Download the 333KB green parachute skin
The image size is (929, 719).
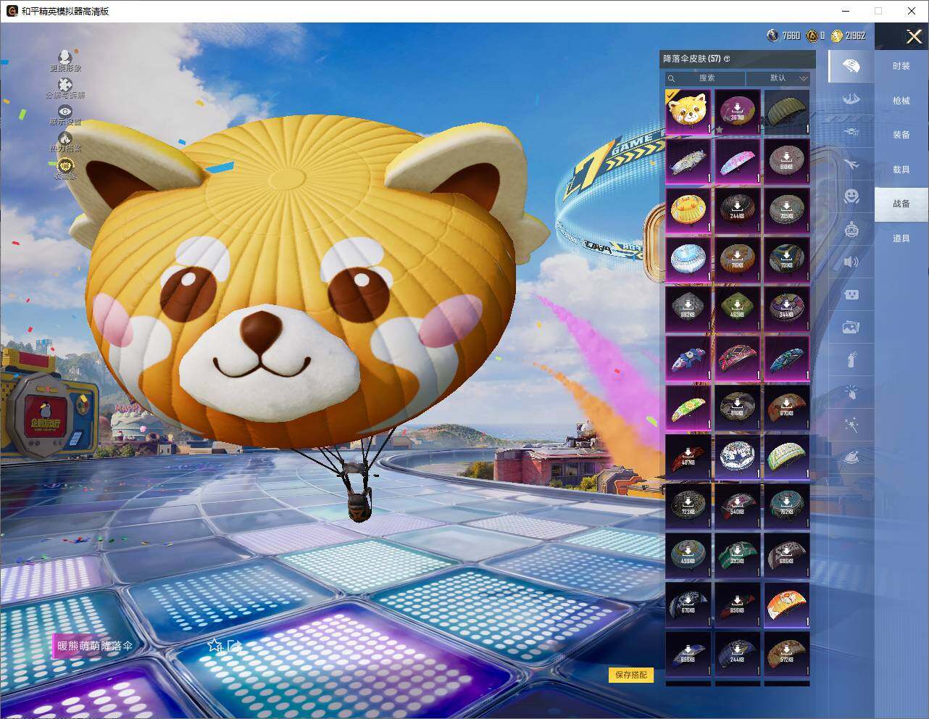(738, 555)
